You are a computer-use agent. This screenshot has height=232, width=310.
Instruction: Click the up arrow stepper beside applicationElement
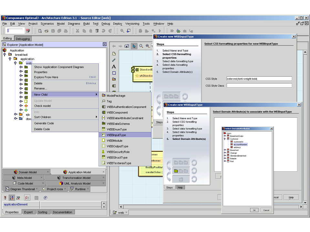[104, 203]
